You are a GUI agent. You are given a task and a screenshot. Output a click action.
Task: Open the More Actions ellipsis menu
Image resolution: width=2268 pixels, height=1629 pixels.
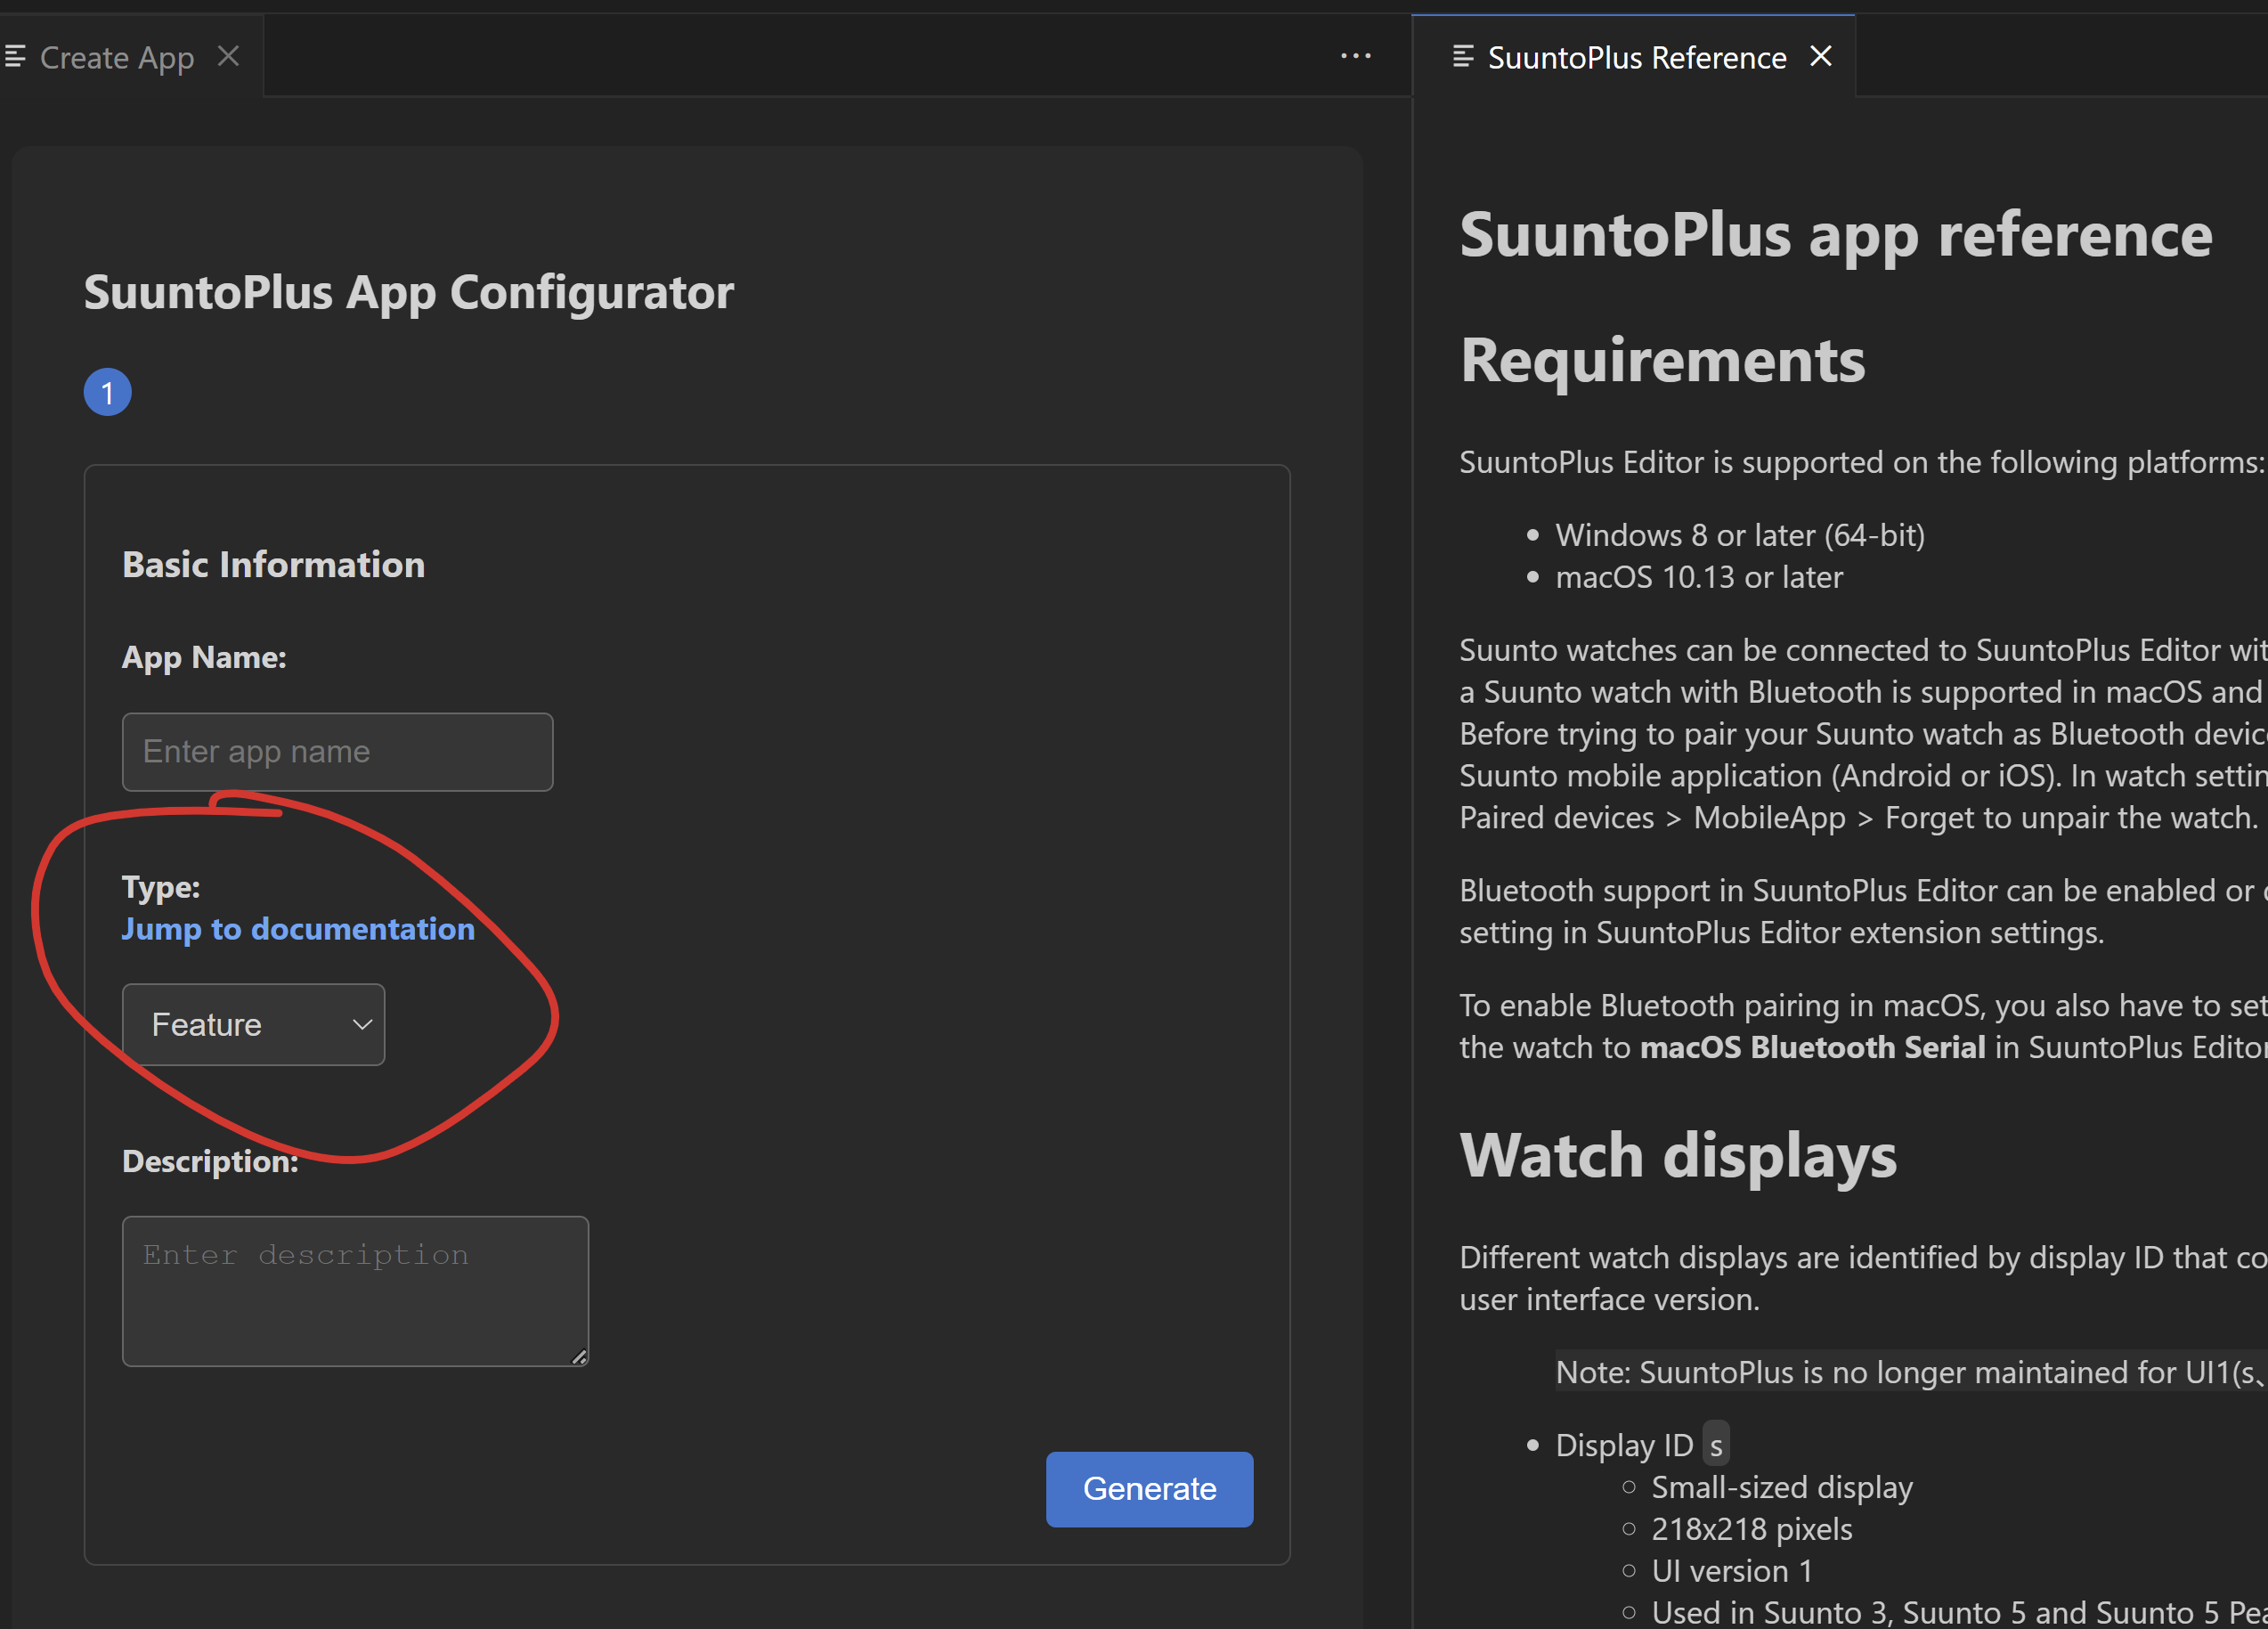(1355, 56)
